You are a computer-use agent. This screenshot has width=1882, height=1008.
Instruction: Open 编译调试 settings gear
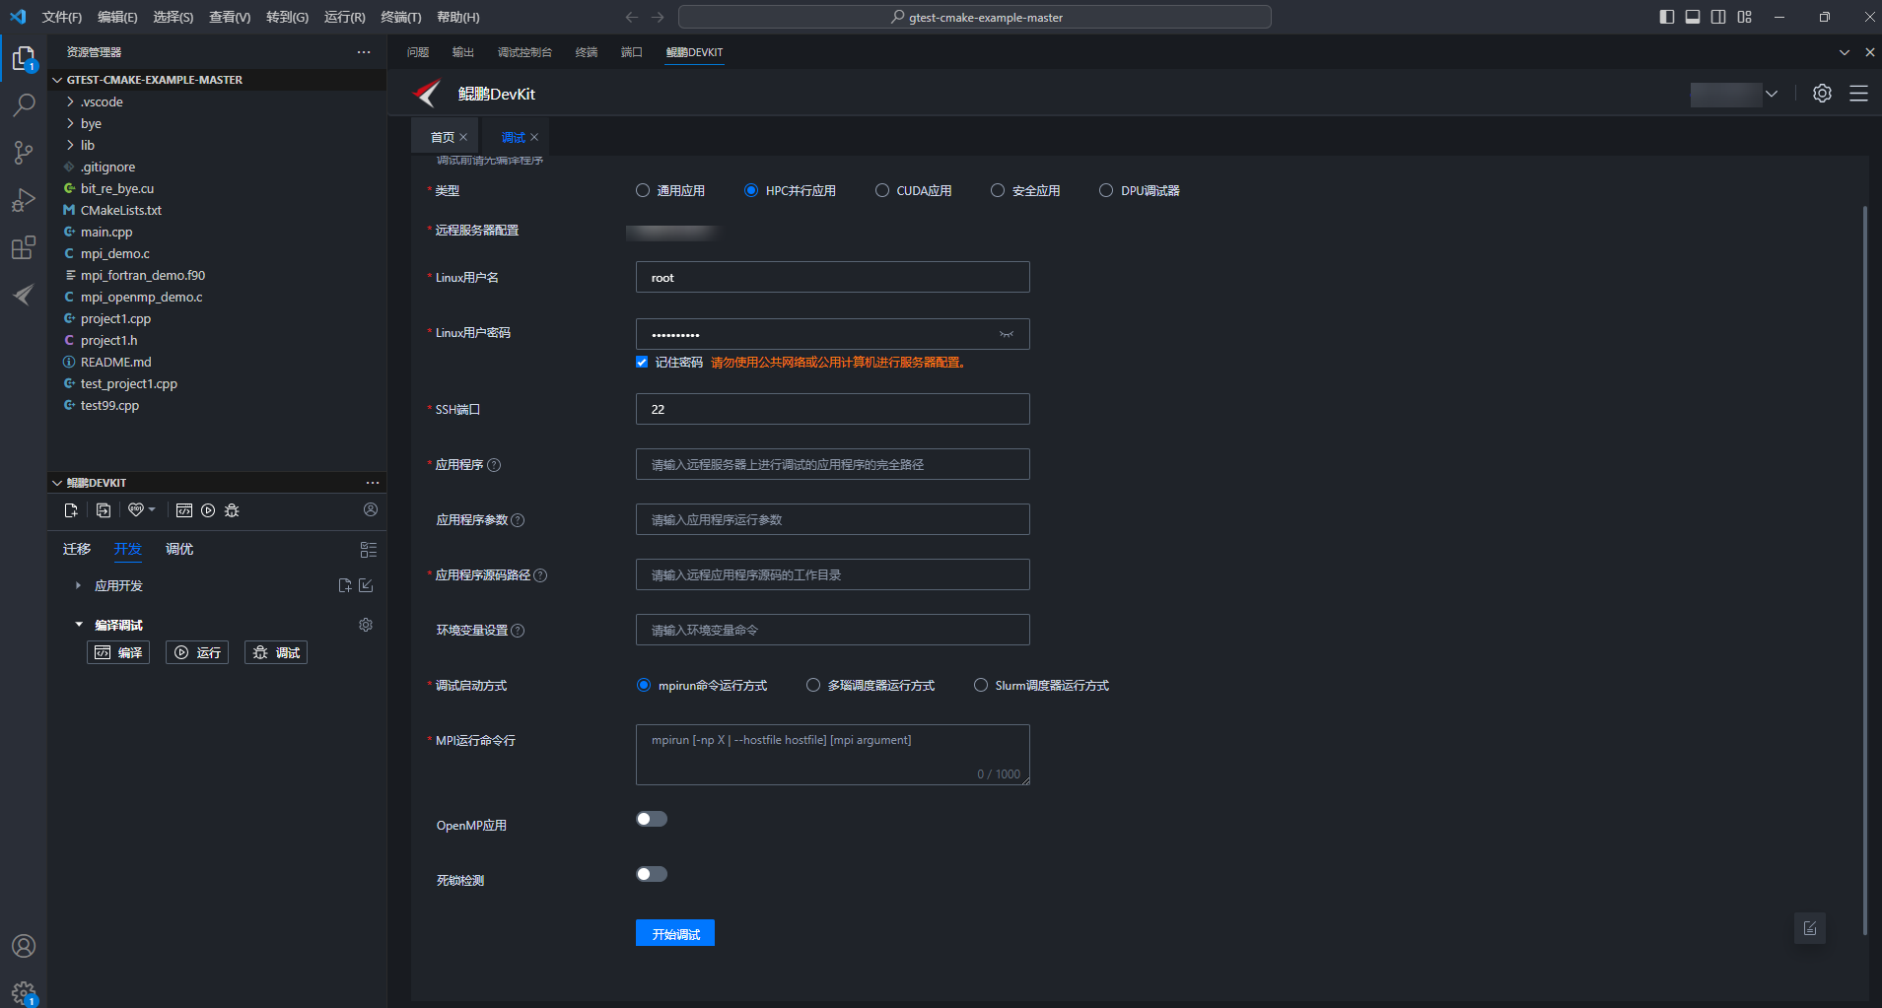click(366, 625)
